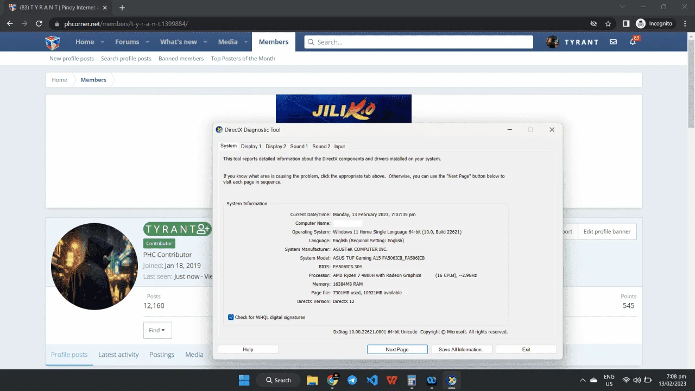The width and height of the screenshot is (695, 391).
Task: Switch to the Display 1 tab
Action: [251, 146]
